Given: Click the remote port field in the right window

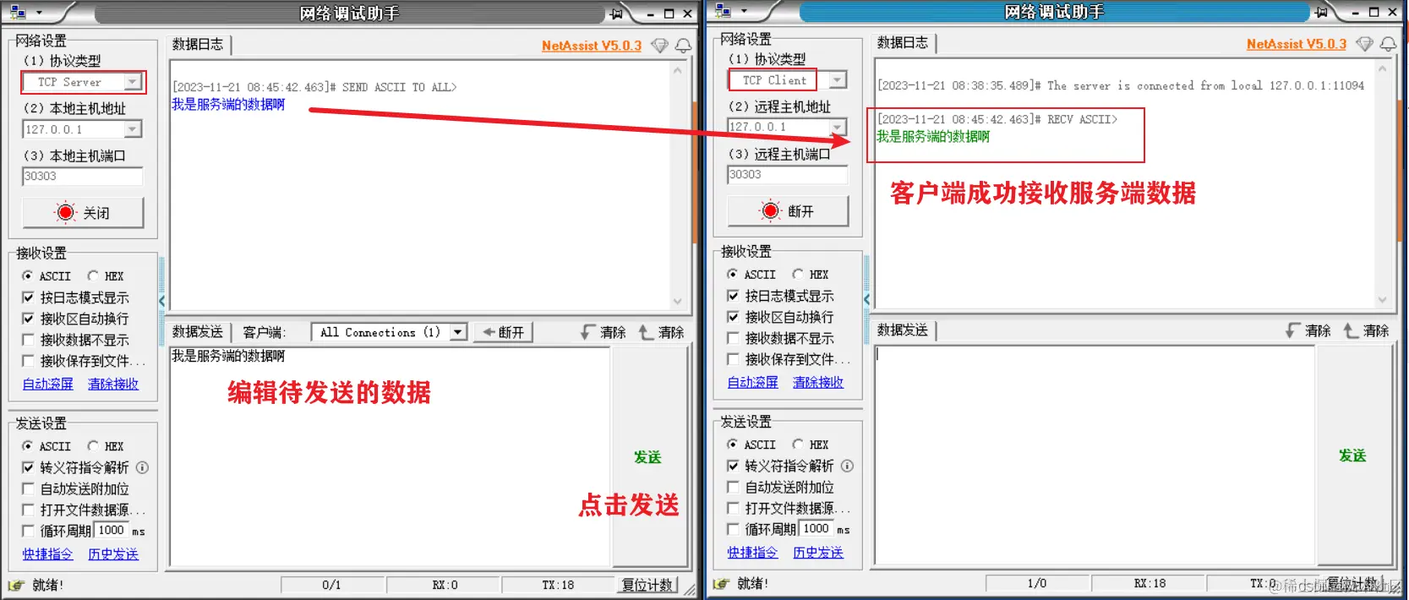Looking at the screenshot, I should [x=788, y=175].
